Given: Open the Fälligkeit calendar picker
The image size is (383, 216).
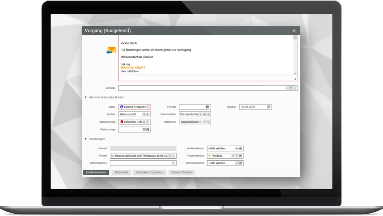Looking at the screenshot, I should tap(268, 107).
